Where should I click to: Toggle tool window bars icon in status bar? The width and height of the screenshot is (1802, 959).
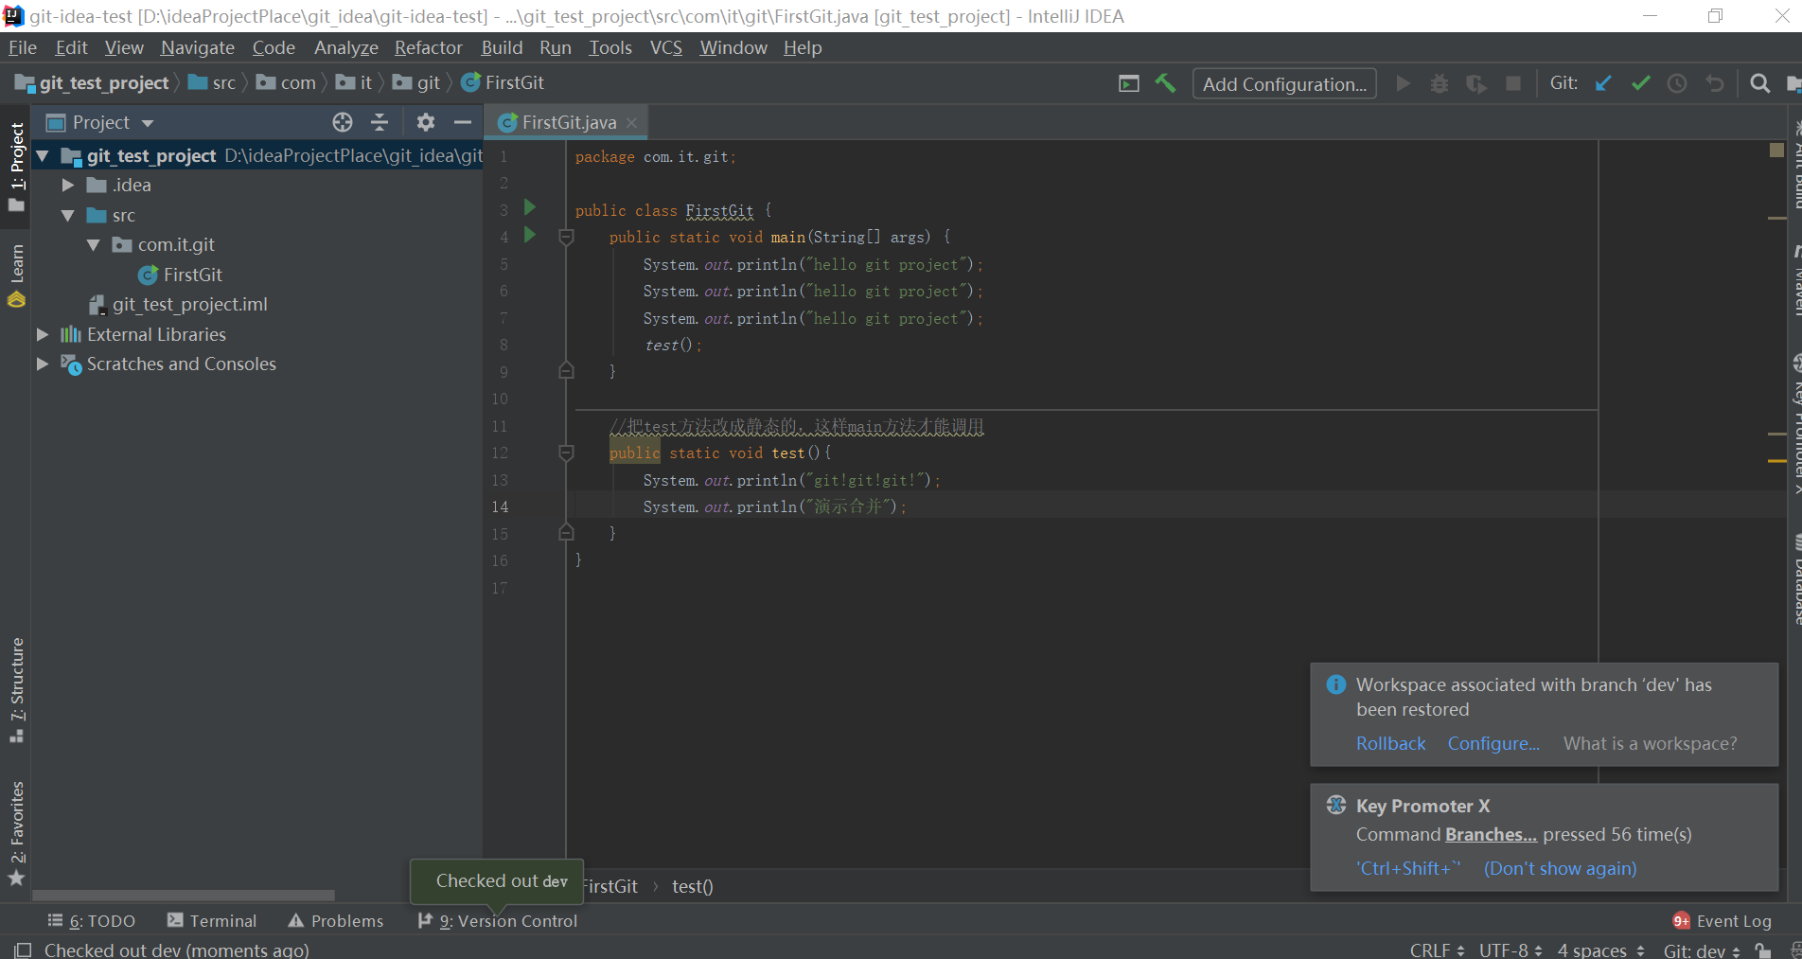pos(23,950)
